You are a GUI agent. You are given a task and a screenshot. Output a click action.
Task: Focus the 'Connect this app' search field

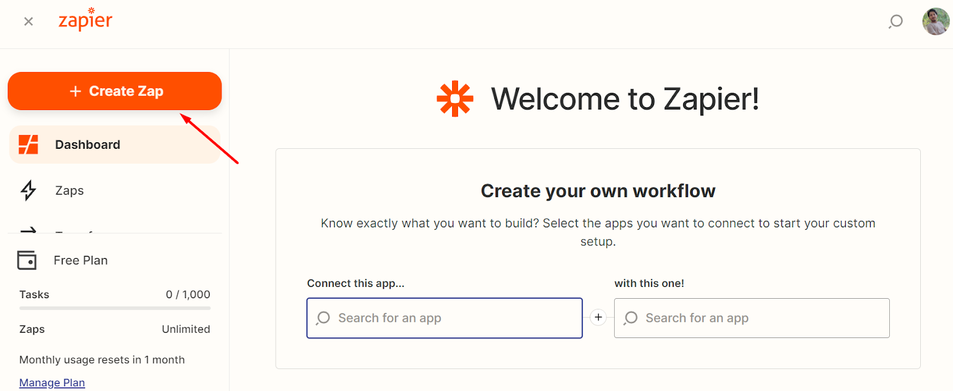coord(444,318)
